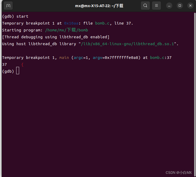
Task: Maximize the terminal window
Action: [x=180, y=6]
